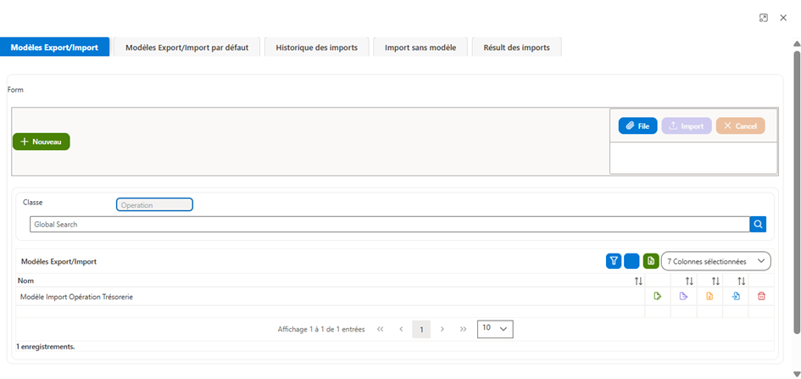
Task: Click the green Nouveau button
Action: (42, 142)
